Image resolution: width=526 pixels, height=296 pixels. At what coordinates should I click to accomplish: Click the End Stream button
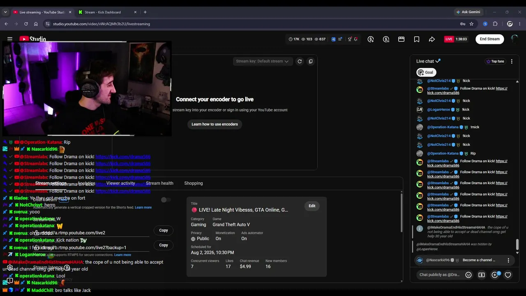490,39
